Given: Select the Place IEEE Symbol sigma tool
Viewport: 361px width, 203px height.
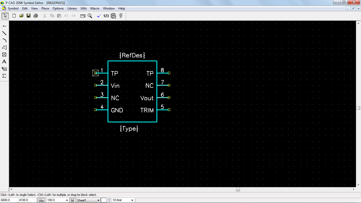Looking at the screenshot, I should 4,76.
